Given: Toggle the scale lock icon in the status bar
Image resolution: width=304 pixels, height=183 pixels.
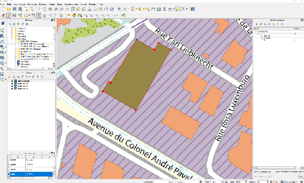Looking at the screenshot, I should pos(226,182).
